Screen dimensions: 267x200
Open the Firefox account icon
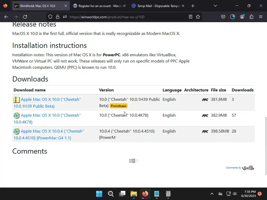(242, 17)
